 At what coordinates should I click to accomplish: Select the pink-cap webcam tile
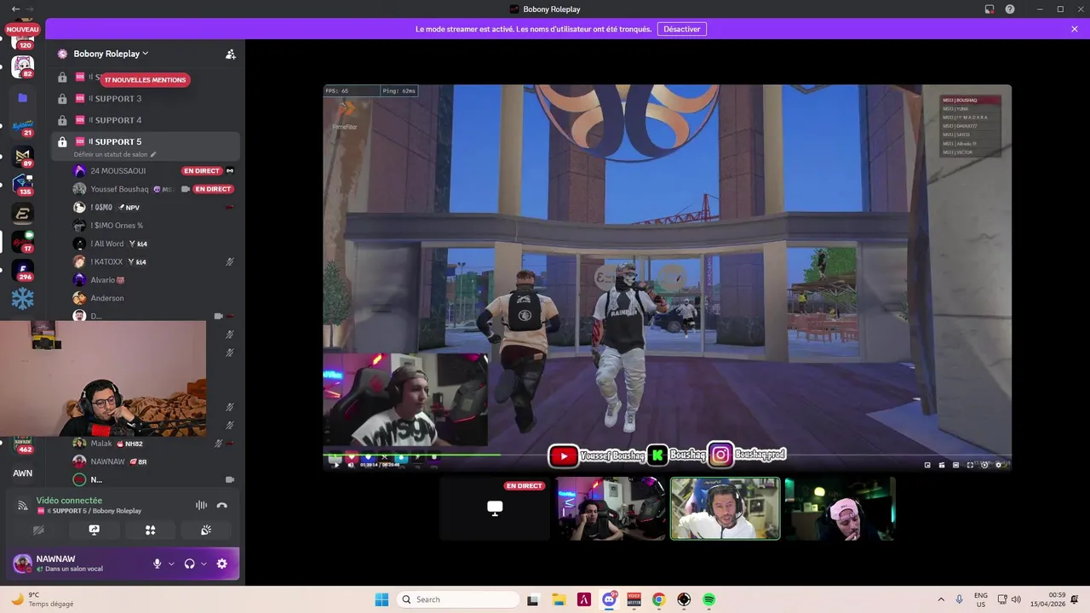coord(840,508)
